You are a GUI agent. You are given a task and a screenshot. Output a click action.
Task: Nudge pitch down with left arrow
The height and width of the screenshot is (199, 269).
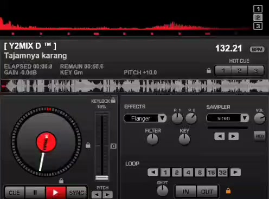(97, 195)
